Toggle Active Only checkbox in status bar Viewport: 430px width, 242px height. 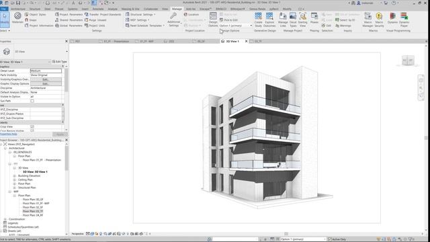coord(330,239)
